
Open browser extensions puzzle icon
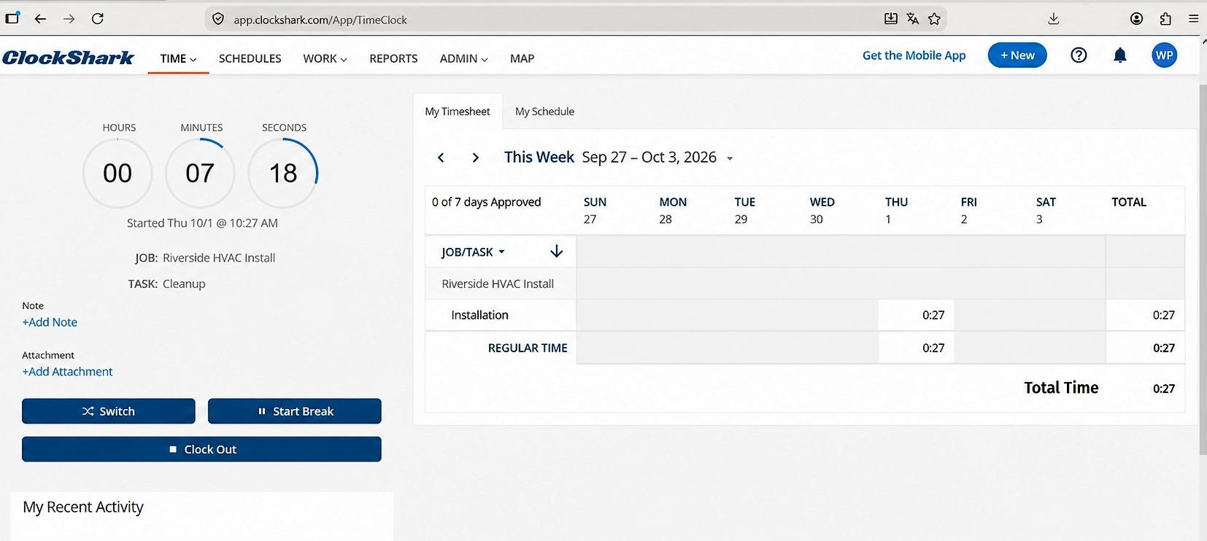pyautogui.click(x=1165, y=19)
